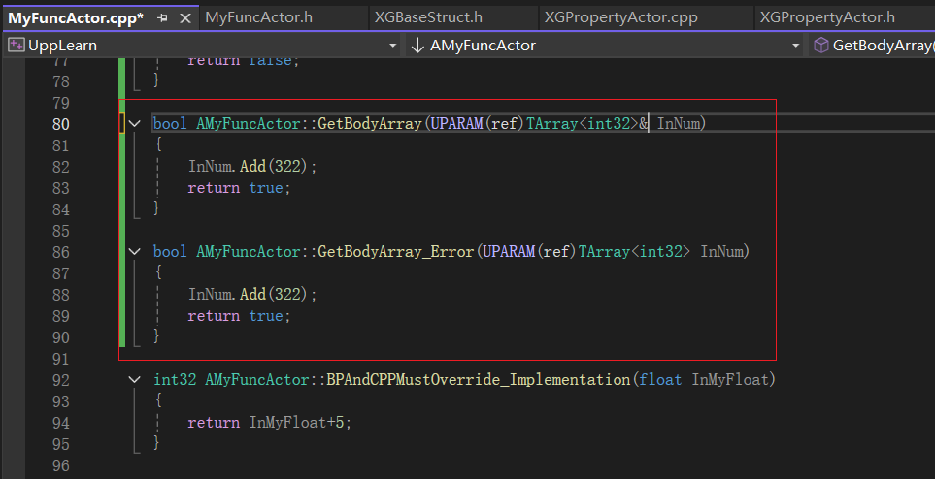Collapse the BPAndCPPMustOverride_Implementation function block
Screen dimensions: 935x479
pos(135,379)
